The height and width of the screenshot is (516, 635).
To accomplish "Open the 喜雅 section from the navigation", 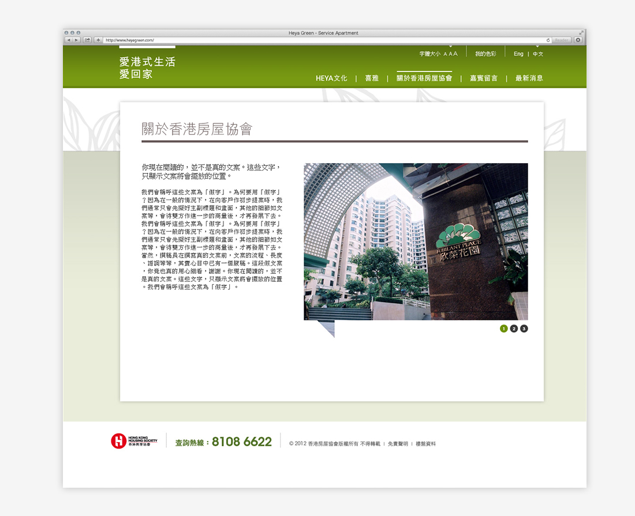I will [x=371, y=78].
